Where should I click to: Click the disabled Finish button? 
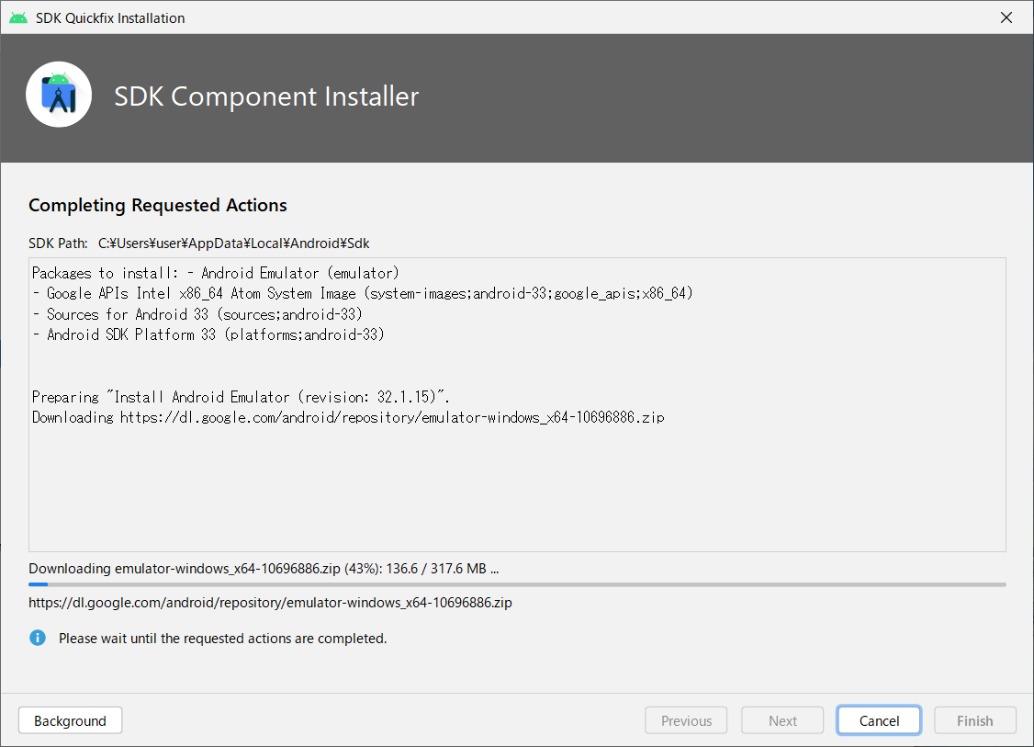[974, 719]
